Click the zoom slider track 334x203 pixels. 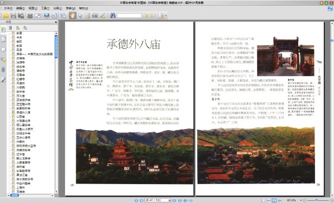[318, 200]
